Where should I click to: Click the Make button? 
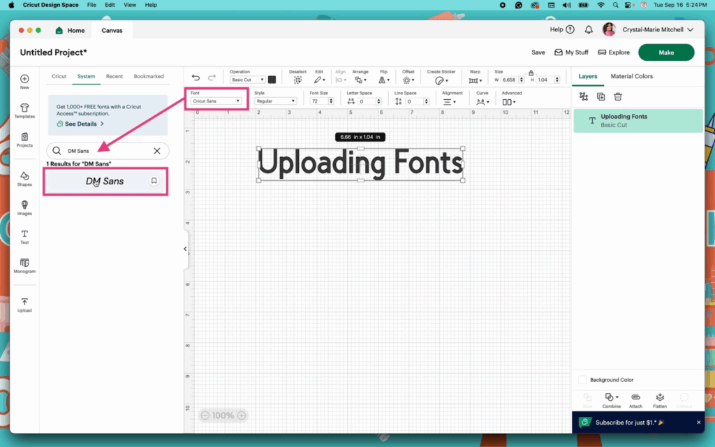(666, 52)
